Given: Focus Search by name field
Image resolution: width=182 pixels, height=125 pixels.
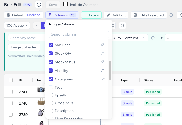Looking at the screenshot, I should click(27, 38).
